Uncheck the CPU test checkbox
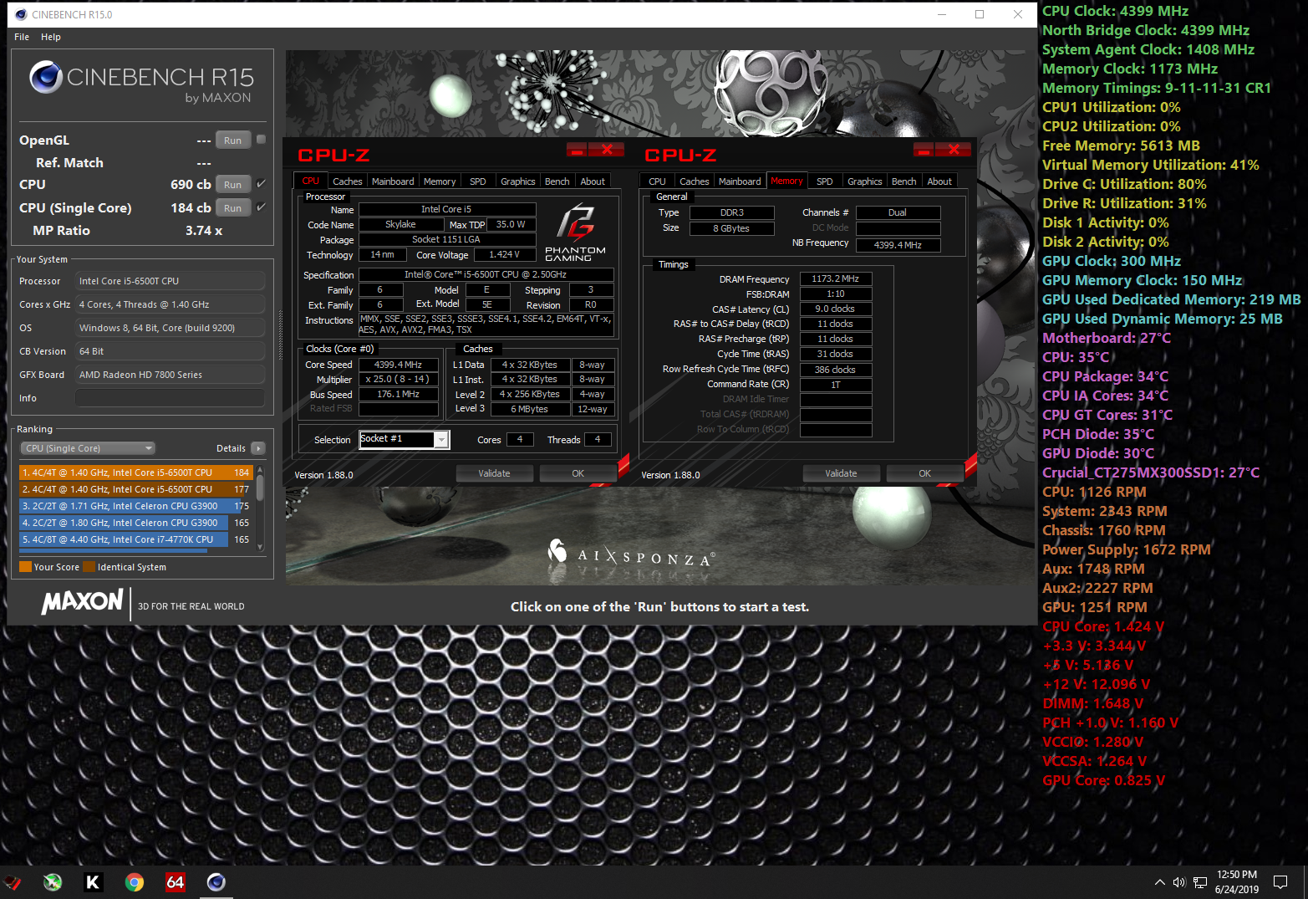This screenshot has width=1308, height=899. [x=261, y=184]
